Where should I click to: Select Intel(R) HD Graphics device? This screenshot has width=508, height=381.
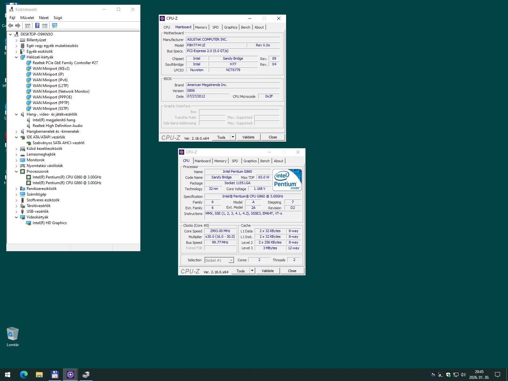50,223
